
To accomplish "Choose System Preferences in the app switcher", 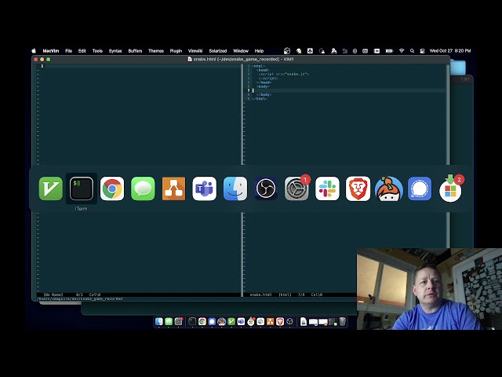I will [296, 188].
